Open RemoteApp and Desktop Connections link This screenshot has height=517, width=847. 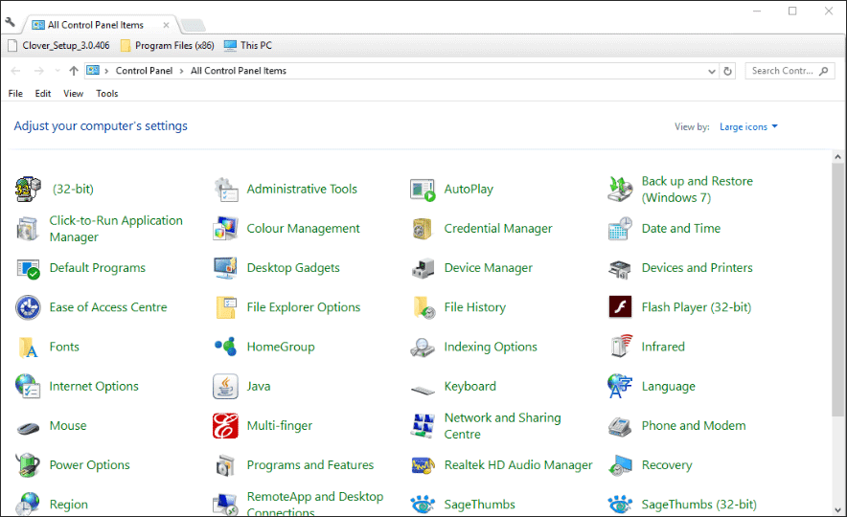315,504
